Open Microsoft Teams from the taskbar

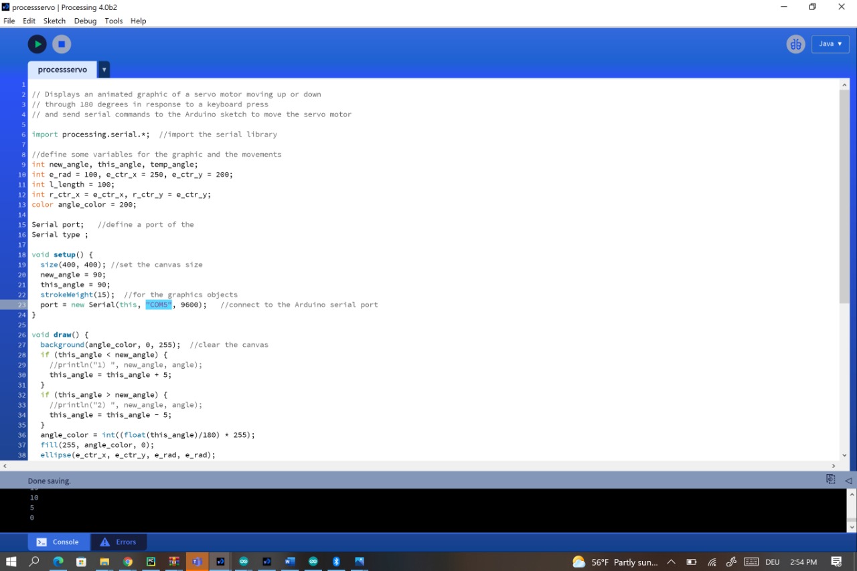click(x=198, y=562)
